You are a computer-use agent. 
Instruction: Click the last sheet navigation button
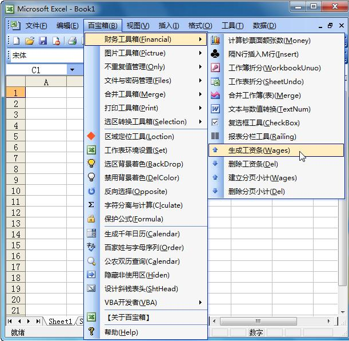(38, 321)
